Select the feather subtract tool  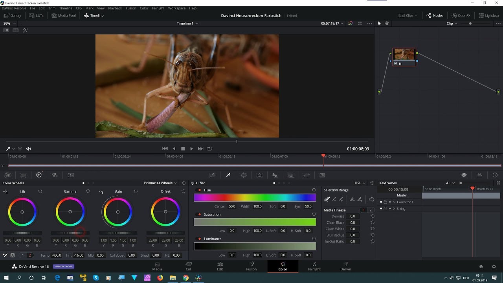click(x=352, y=199)
